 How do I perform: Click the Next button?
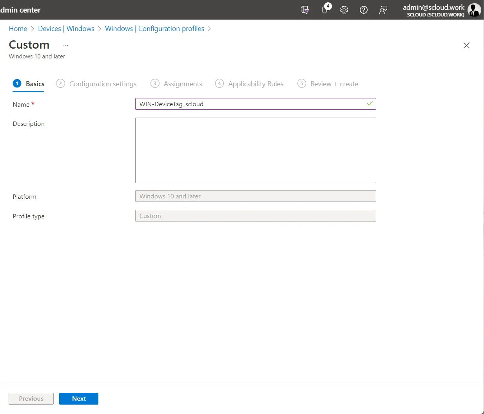pos(79,399)
